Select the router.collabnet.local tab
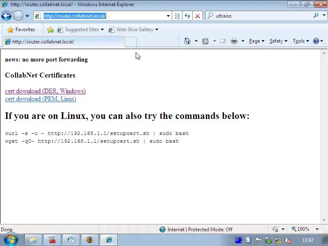 pyautogui.click(x=64, y=42)
